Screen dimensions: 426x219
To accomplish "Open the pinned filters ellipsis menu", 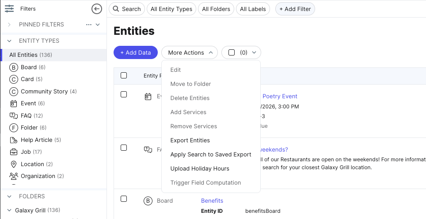I will click(88, 25).
